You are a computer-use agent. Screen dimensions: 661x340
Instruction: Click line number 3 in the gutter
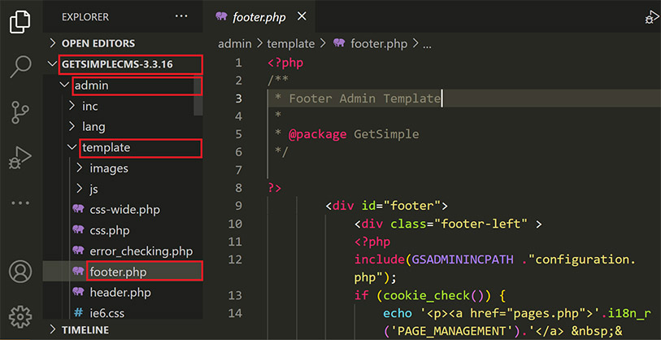click(x=238, y=98)
